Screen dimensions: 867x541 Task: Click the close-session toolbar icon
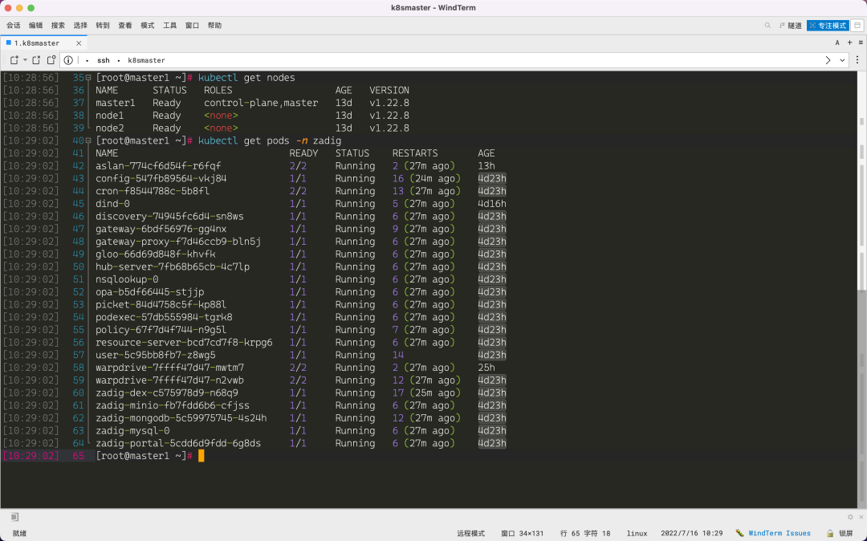pos(35,59)
